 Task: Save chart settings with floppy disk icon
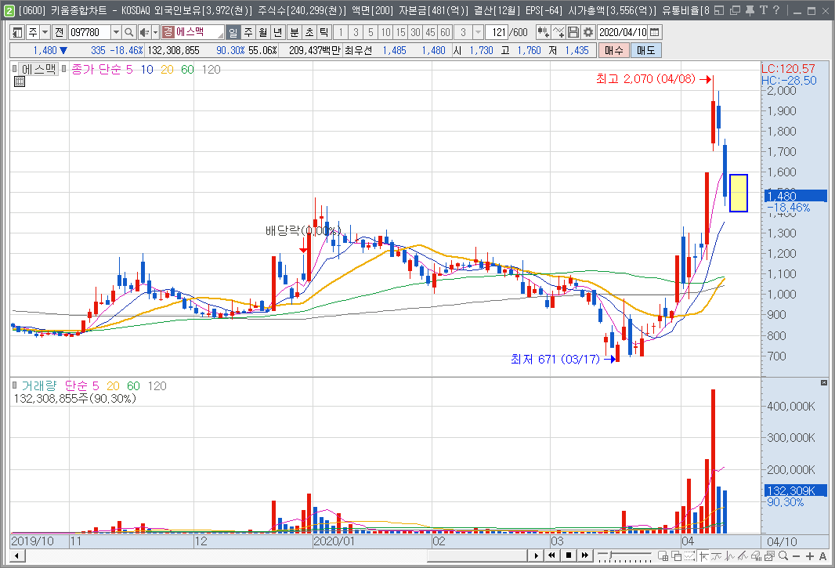coord(573,32)
